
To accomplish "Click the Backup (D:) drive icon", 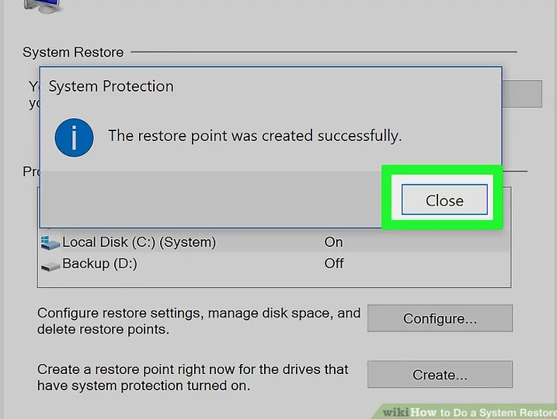I will tap(50, 265).
